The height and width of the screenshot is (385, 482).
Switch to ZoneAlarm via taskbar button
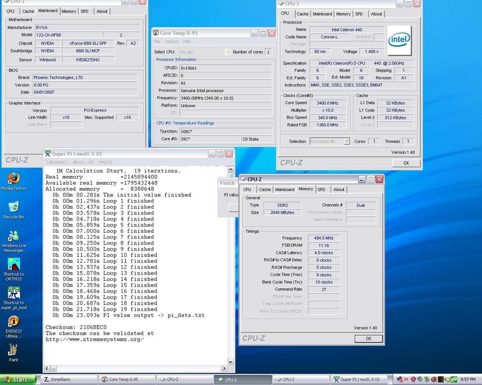pyautogui.click(x=70, y=379)
